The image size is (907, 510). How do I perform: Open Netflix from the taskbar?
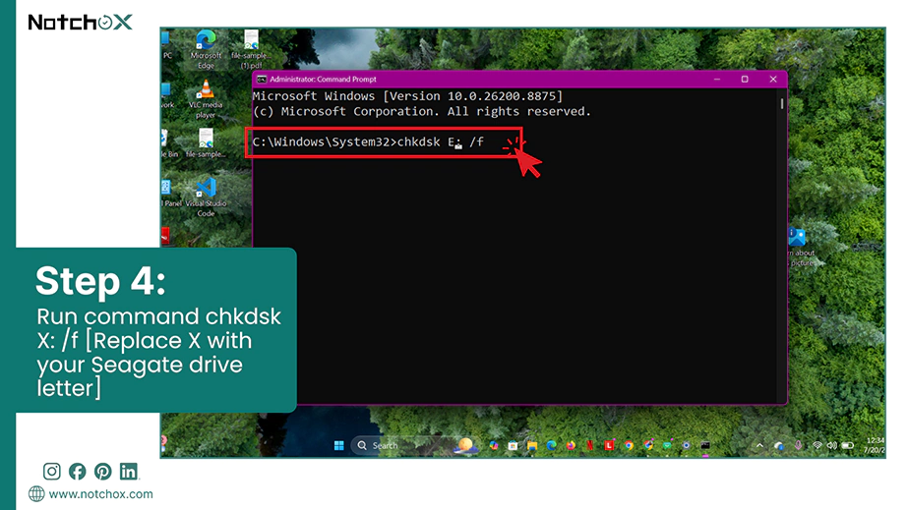click(x=590, y=445)
